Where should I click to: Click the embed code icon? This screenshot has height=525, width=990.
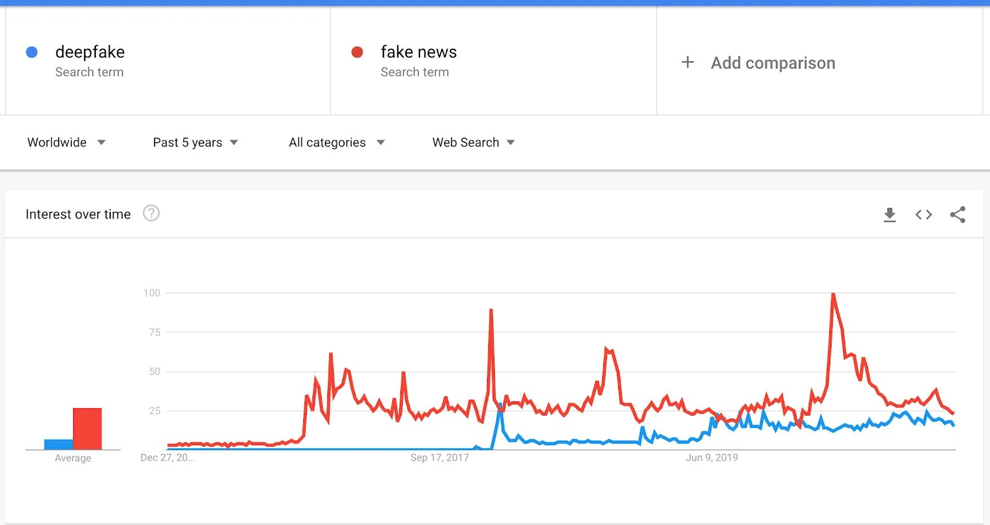pos(923,215)
